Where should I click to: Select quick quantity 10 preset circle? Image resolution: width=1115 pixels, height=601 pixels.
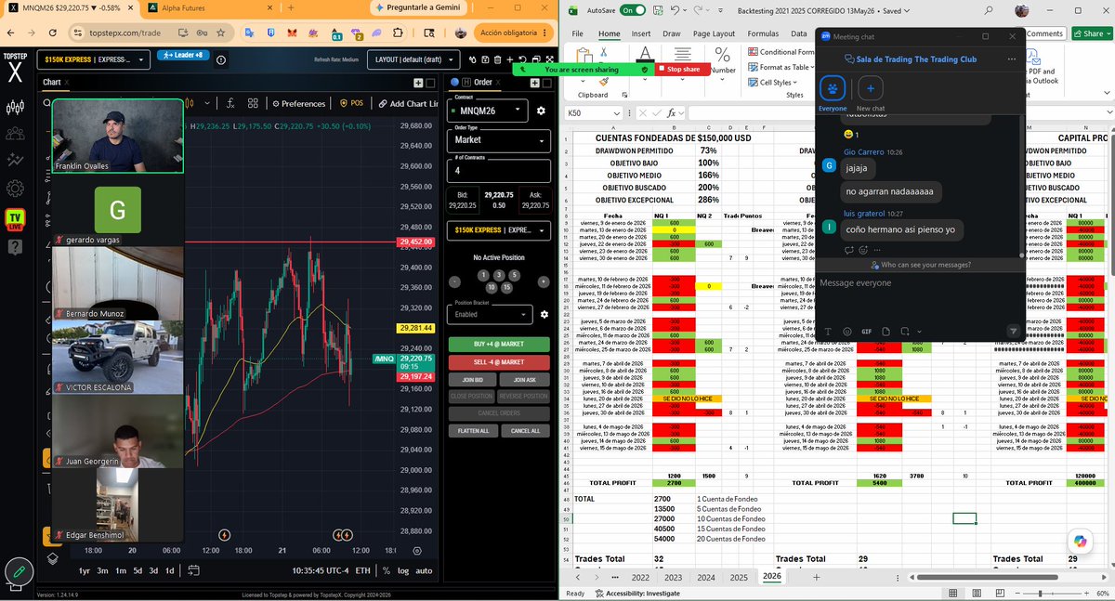tap(492, 287)
